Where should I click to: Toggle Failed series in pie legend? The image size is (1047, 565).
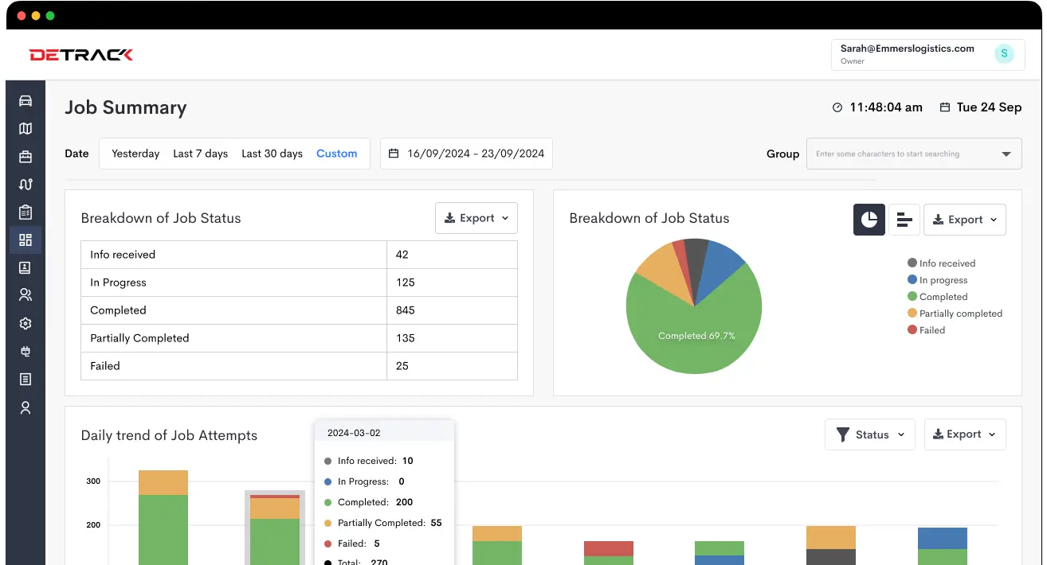click(926, 330)
